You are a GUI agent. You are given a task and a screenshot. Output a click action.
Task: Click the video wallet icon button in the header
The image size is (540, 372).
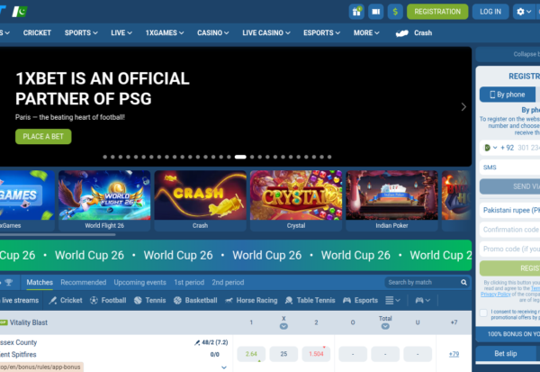click(x=375, y=12)
